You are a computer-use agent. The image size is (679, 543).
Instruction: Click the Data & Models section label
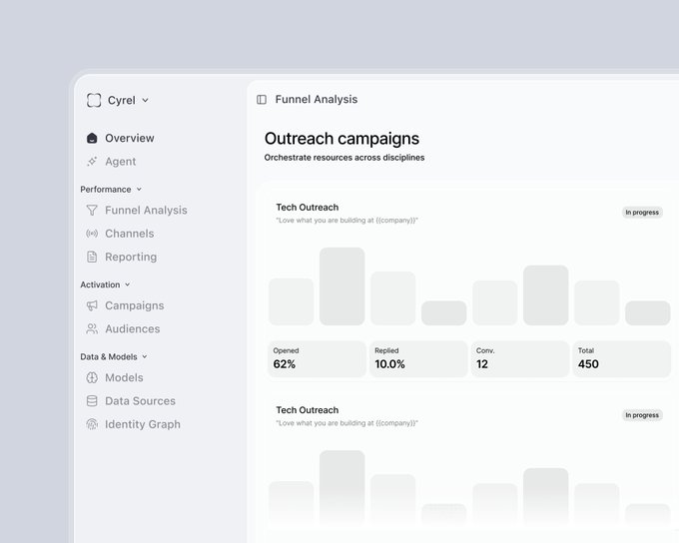coord(109,356)
